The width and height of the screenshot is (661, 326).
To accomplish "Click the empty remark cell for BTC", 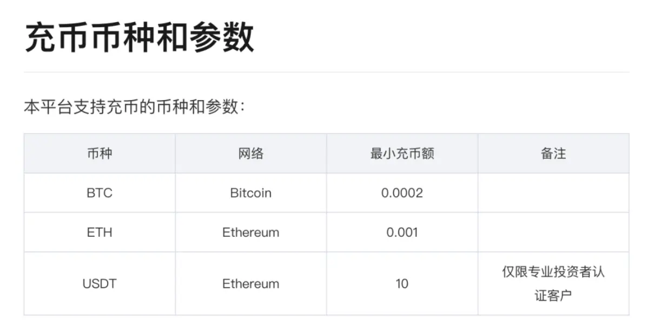I will [553, 193].
